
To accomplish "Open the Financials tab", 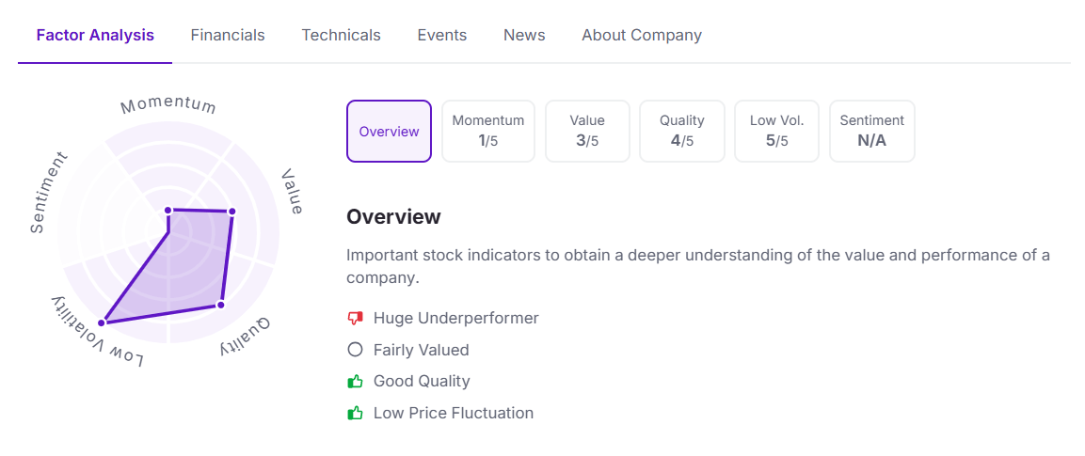I will (228, 35).
